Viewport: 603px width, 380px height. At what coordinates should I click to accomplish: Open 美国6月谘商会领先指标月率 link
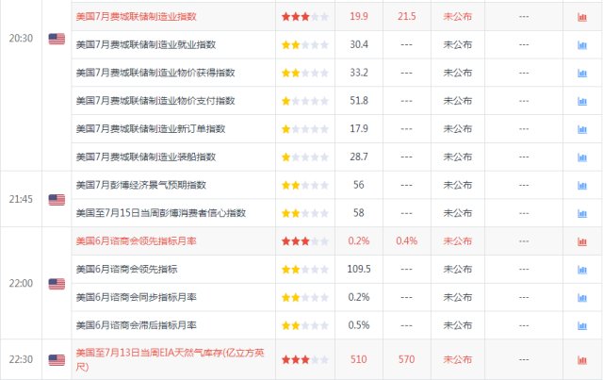tap(136, 241)
